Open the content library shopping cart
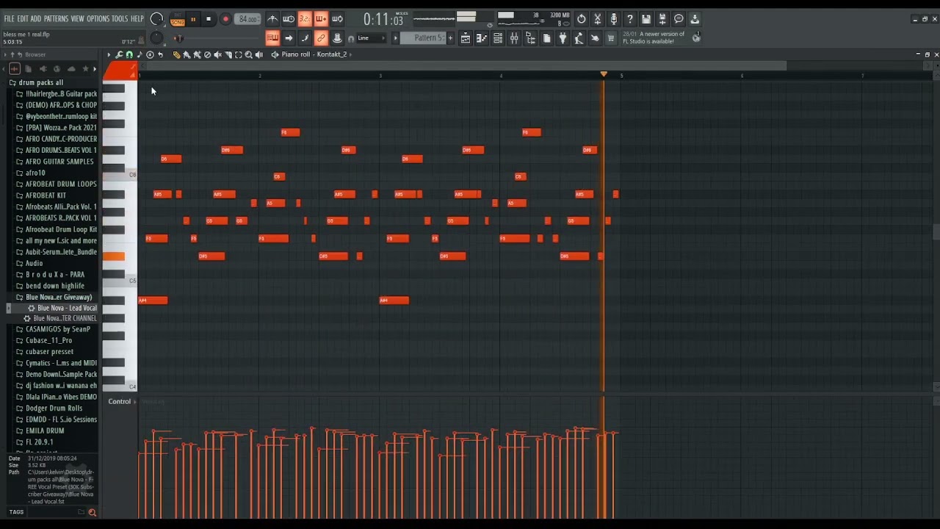The width and height of the screenshot is (940, 529). coord(611,38)
